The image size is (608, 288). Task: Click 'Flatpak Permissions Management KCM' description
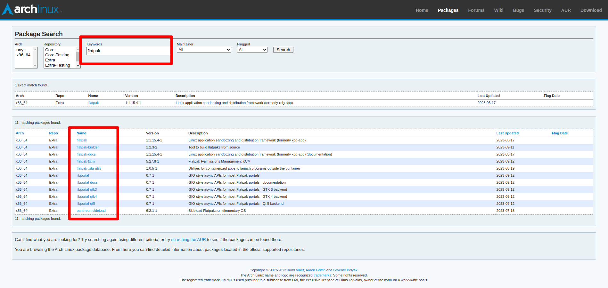pyautogui.click(x=219, y=162)
